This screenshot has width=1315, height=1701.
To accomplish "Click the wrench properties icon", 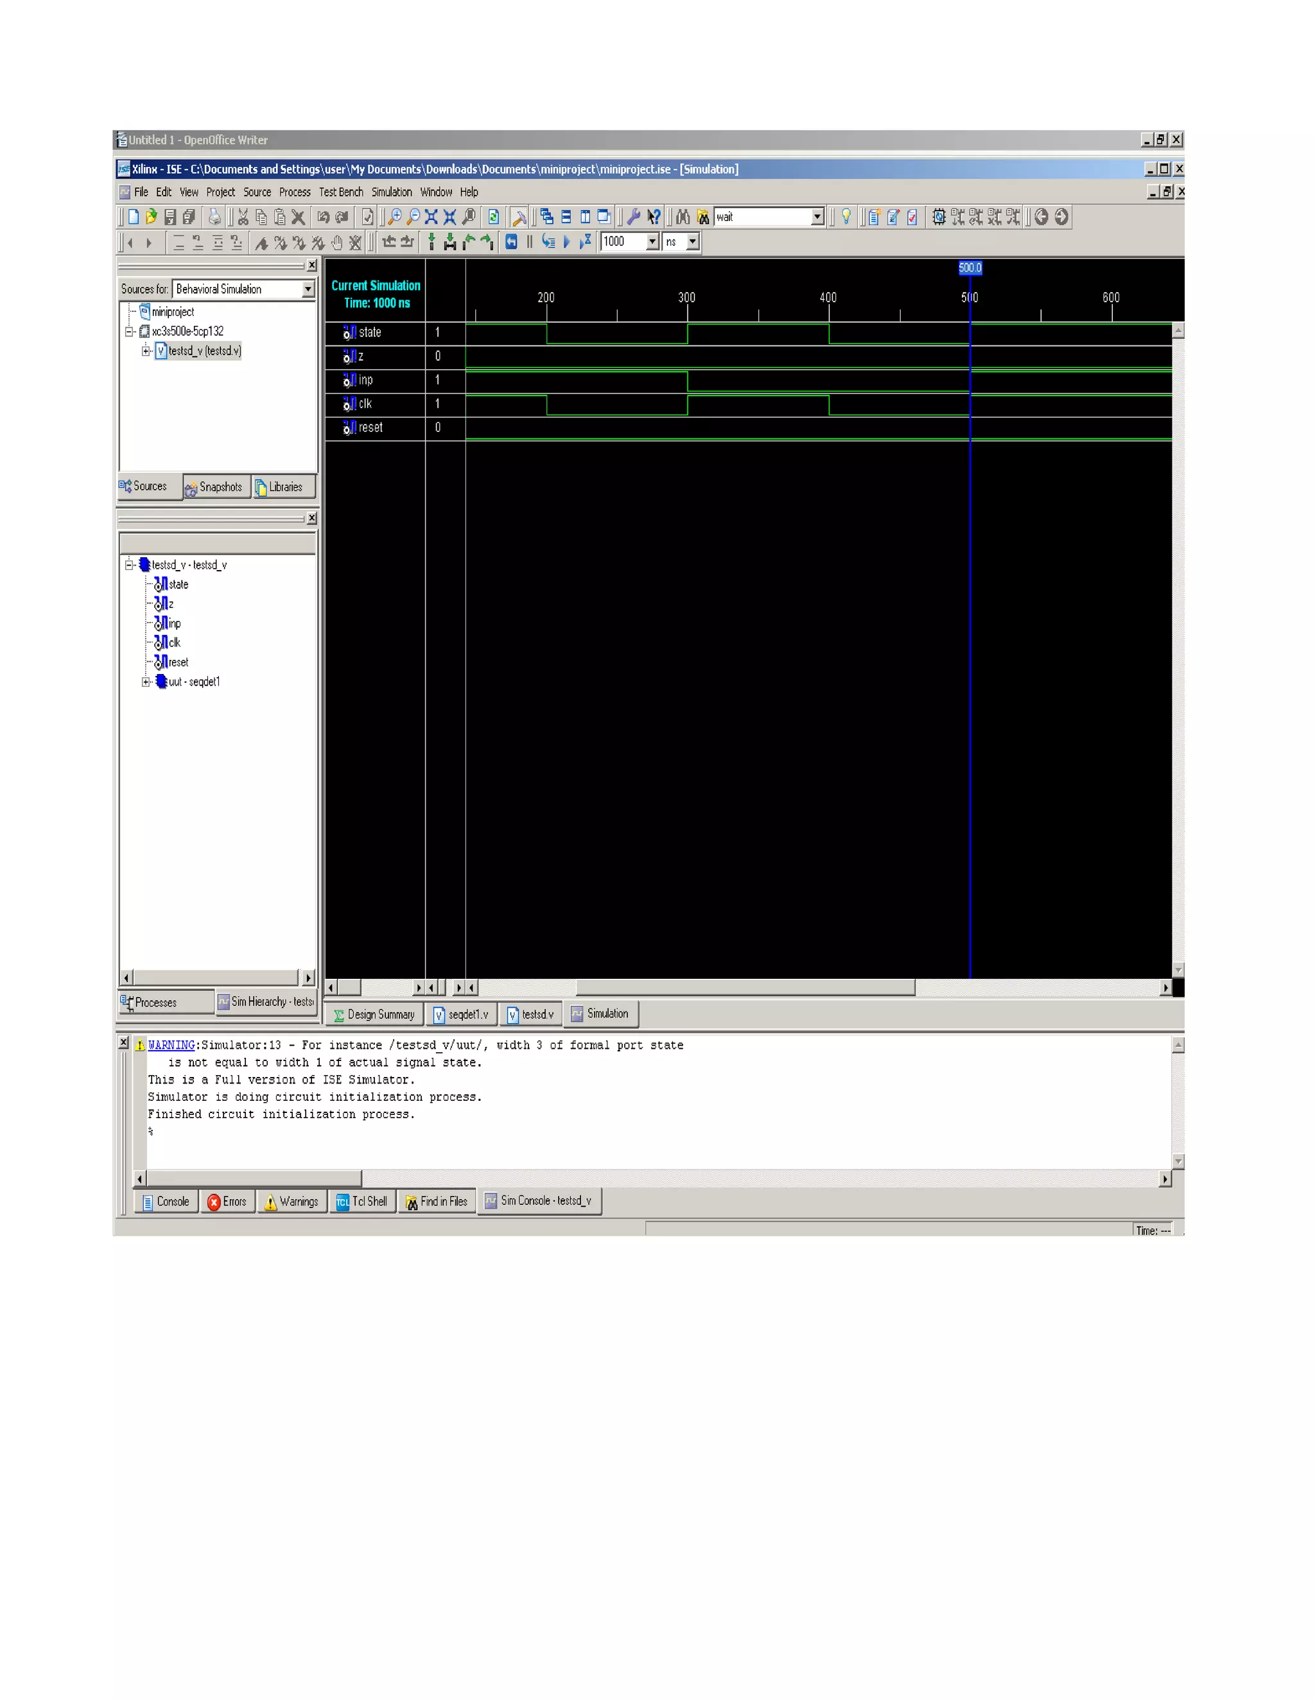I will [x=633, y=216].
